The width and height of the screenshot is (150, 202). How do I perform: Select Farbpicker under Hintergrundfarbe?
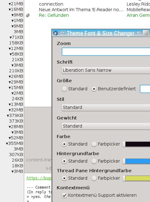[94, 161]
